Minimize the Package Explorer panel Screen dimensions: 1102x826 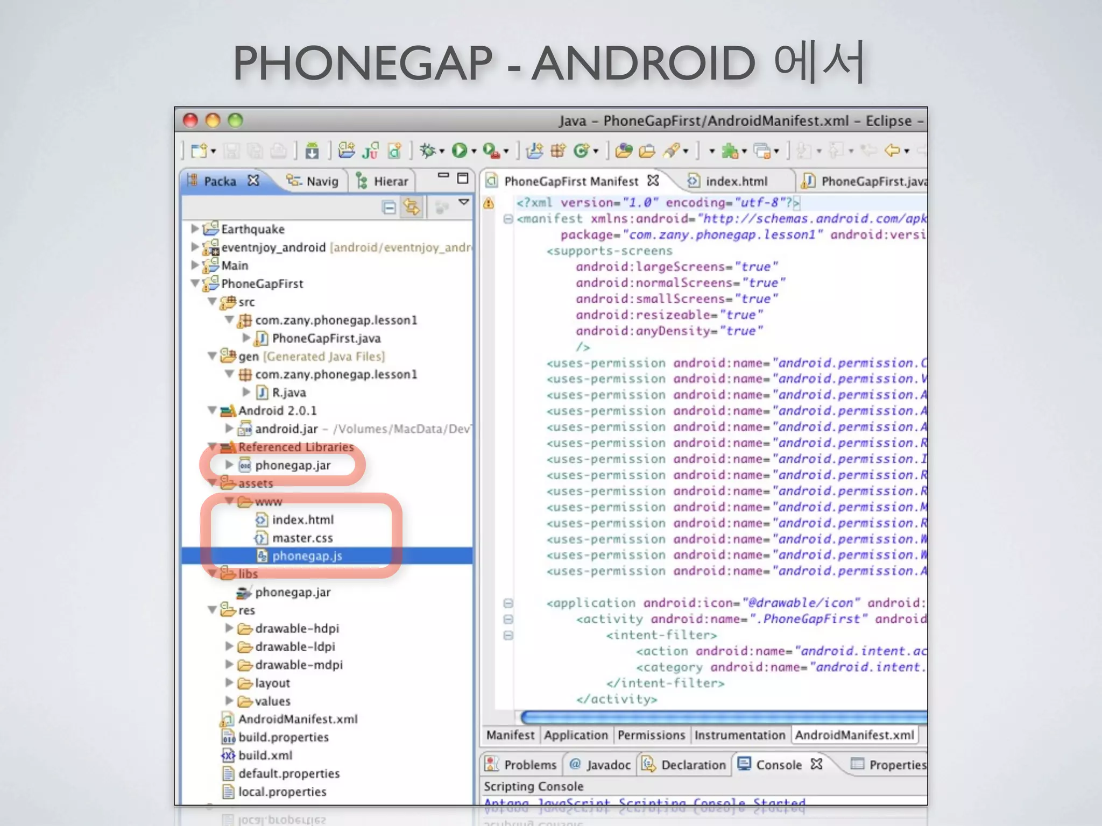(443, 176)
